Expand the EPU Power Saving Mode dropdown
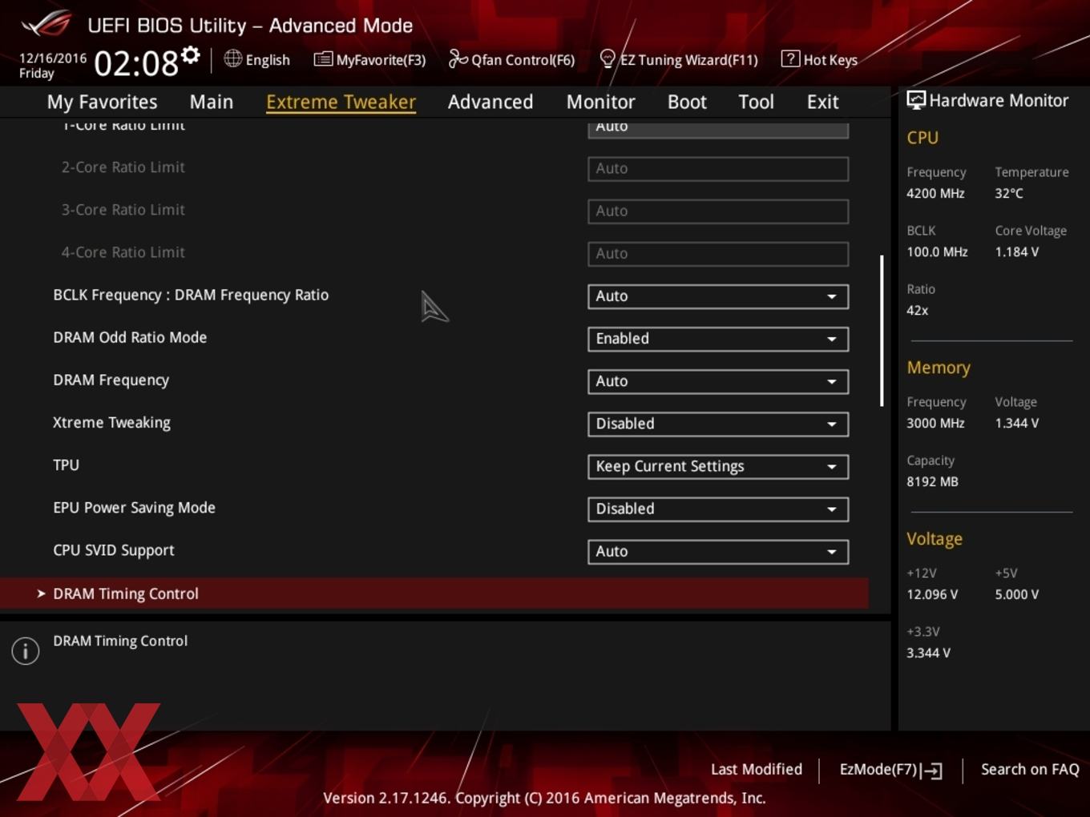Viewport: 1090px width, 817px height. (x=718, y=509)
